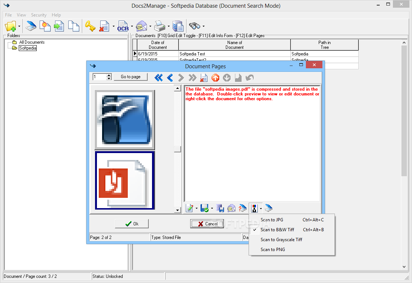Click the gray save page order icon

click(238, 77)
